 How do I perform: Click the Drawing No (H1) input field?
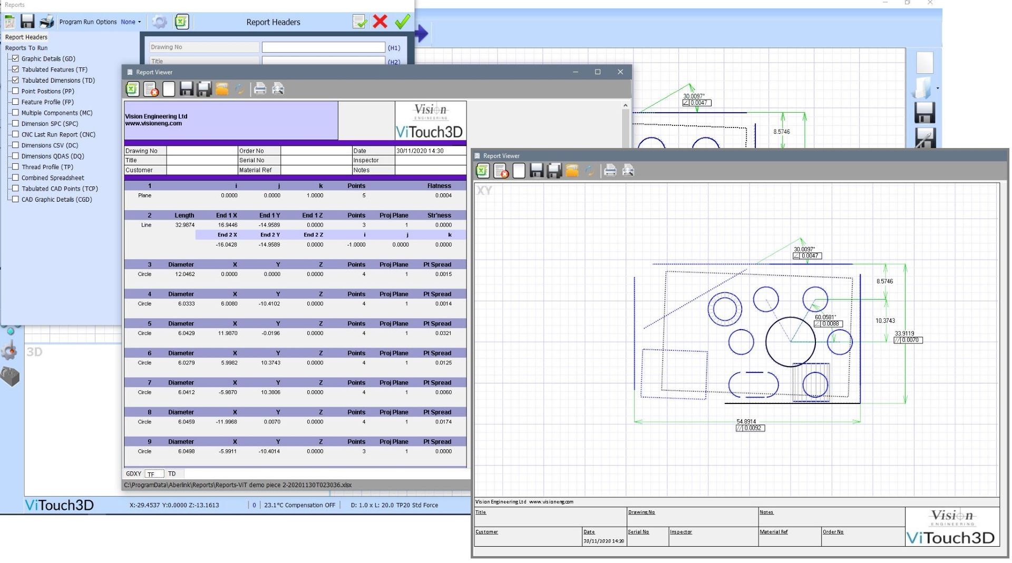[x=323, y=47]
